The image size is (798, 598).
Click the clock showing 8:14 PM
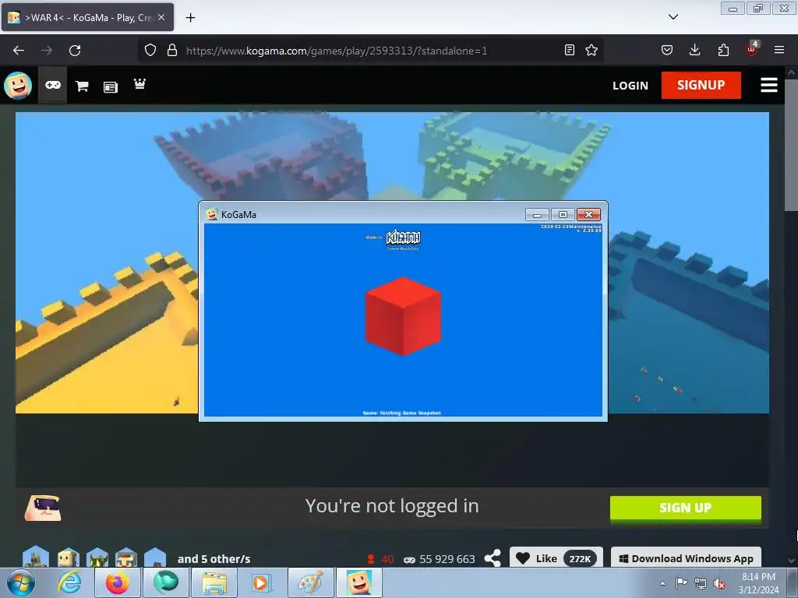click(758, 577)
